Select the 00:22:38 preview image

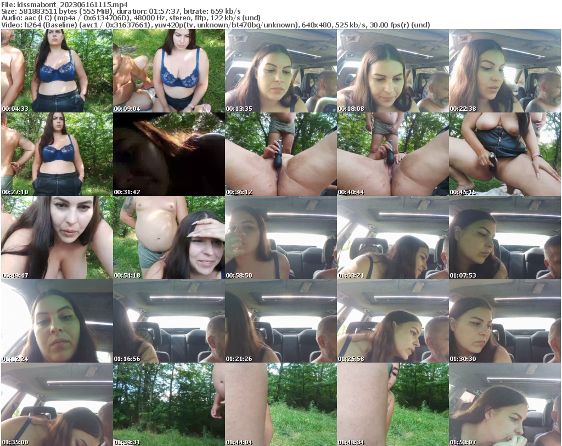505,71
